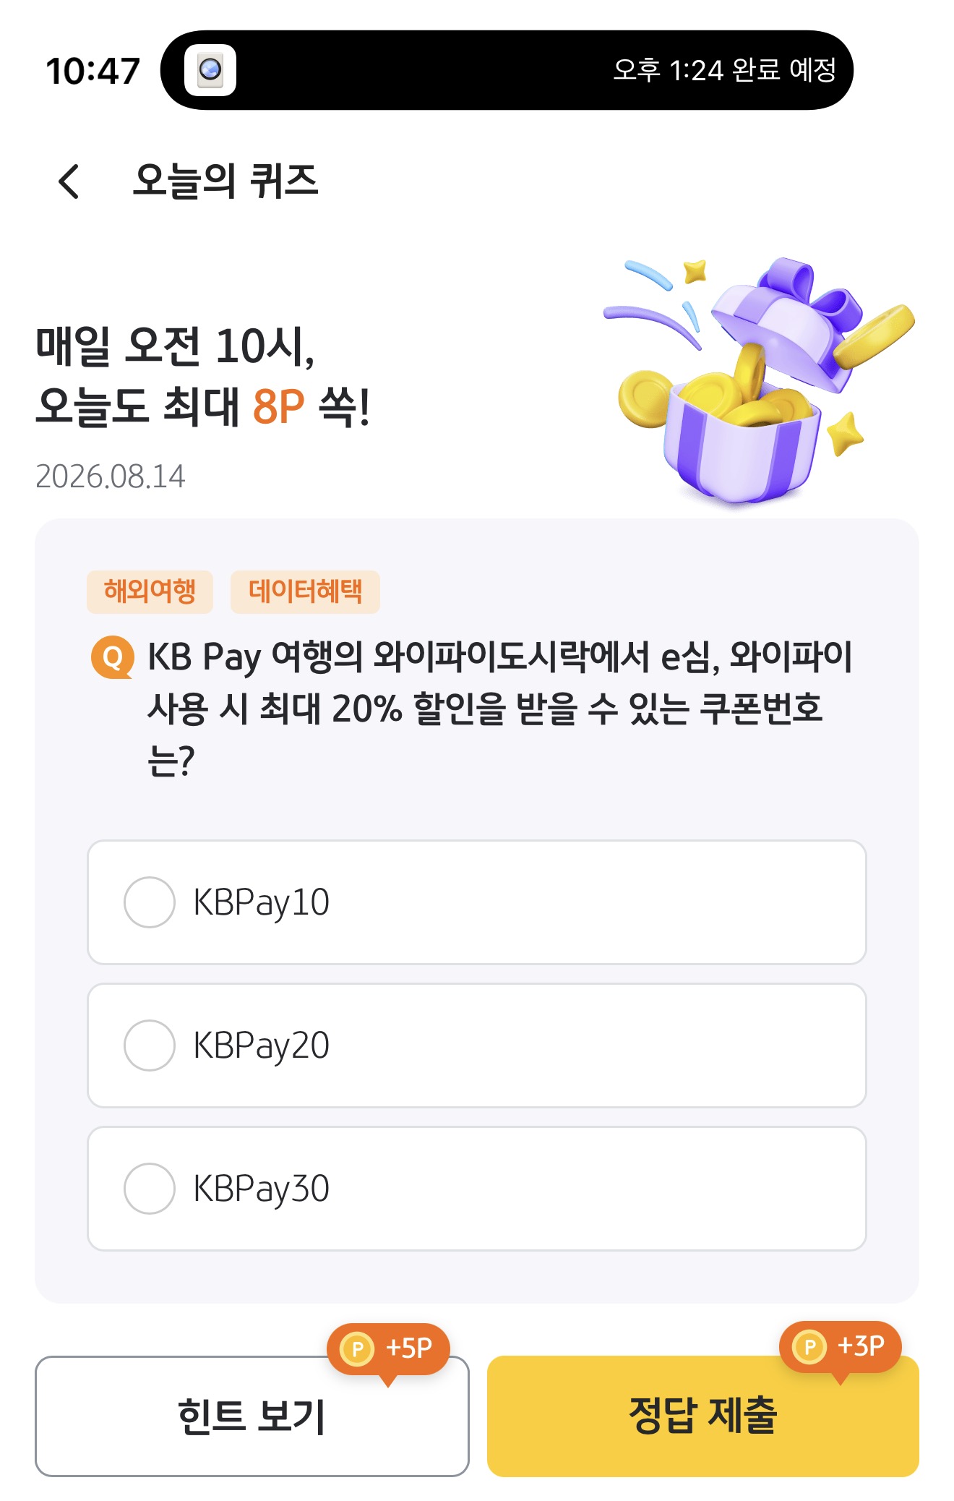This screenshot has height=1501, width=954.
Task: Tap the 데이터혜택 tag
Action: (305, 591)
